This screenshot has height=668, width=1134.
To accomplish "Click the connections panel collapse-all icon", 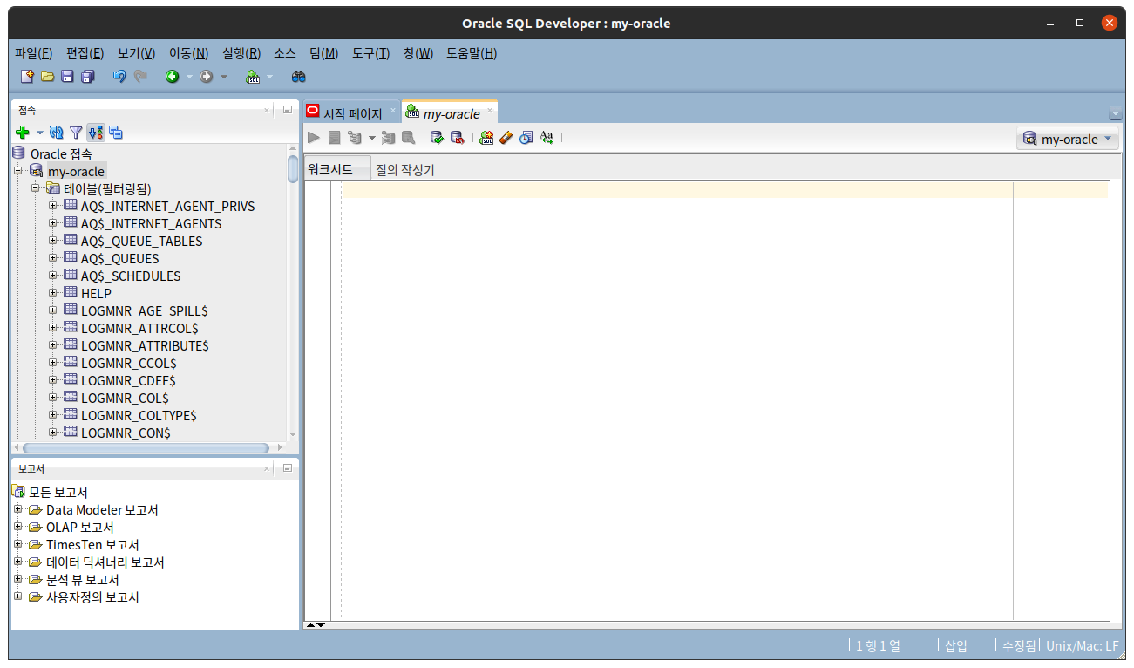I will pyautogui.click(x=116, y=133).
